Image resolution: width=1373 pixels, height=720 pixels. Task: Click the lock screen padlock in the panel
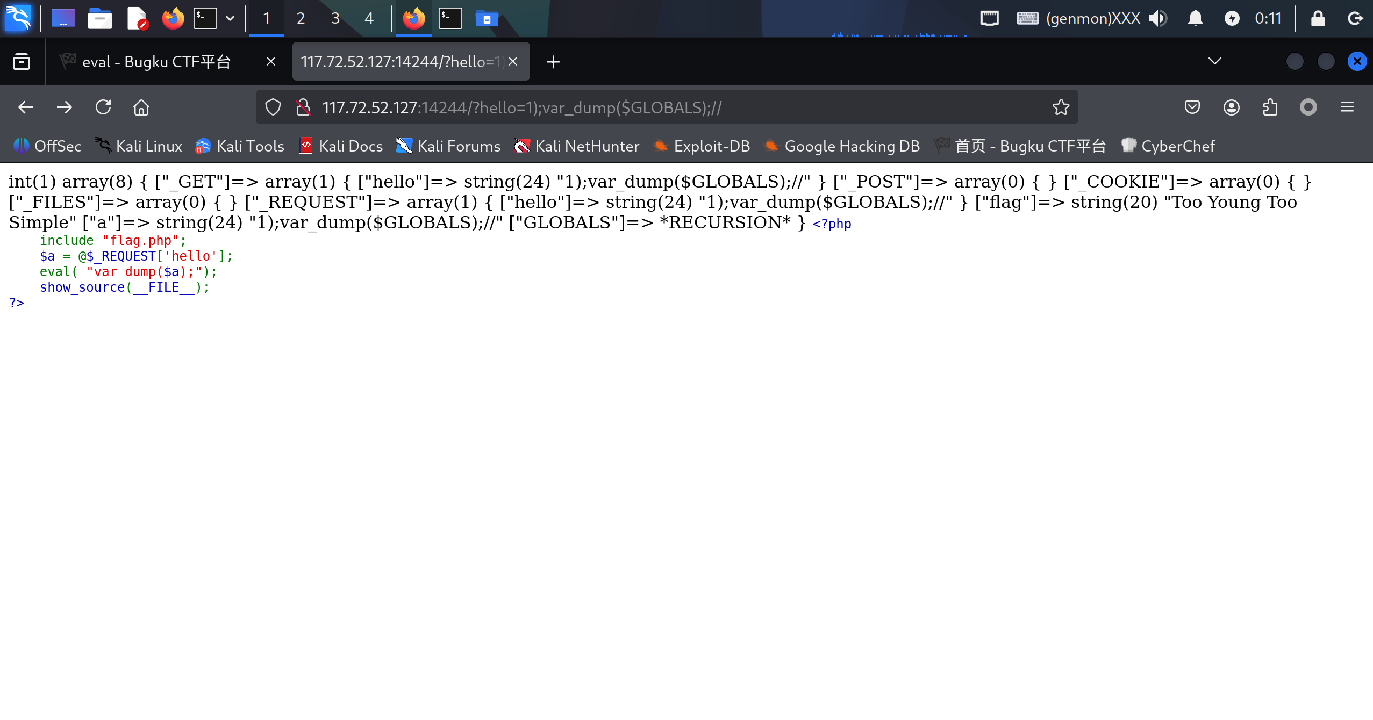tap(1318, 18)
